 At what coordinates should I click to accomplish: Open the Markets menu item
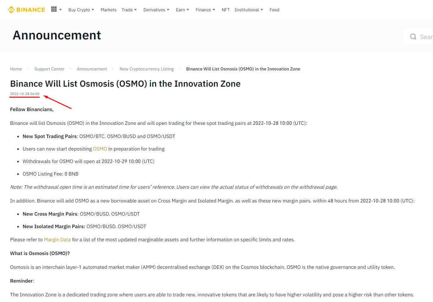click(x=108, y=10)
